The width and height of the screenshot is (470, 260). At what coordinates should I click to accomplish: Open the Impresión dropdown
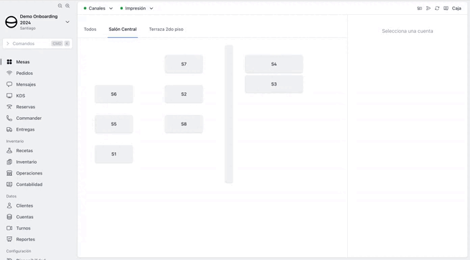tap(136, 8)
